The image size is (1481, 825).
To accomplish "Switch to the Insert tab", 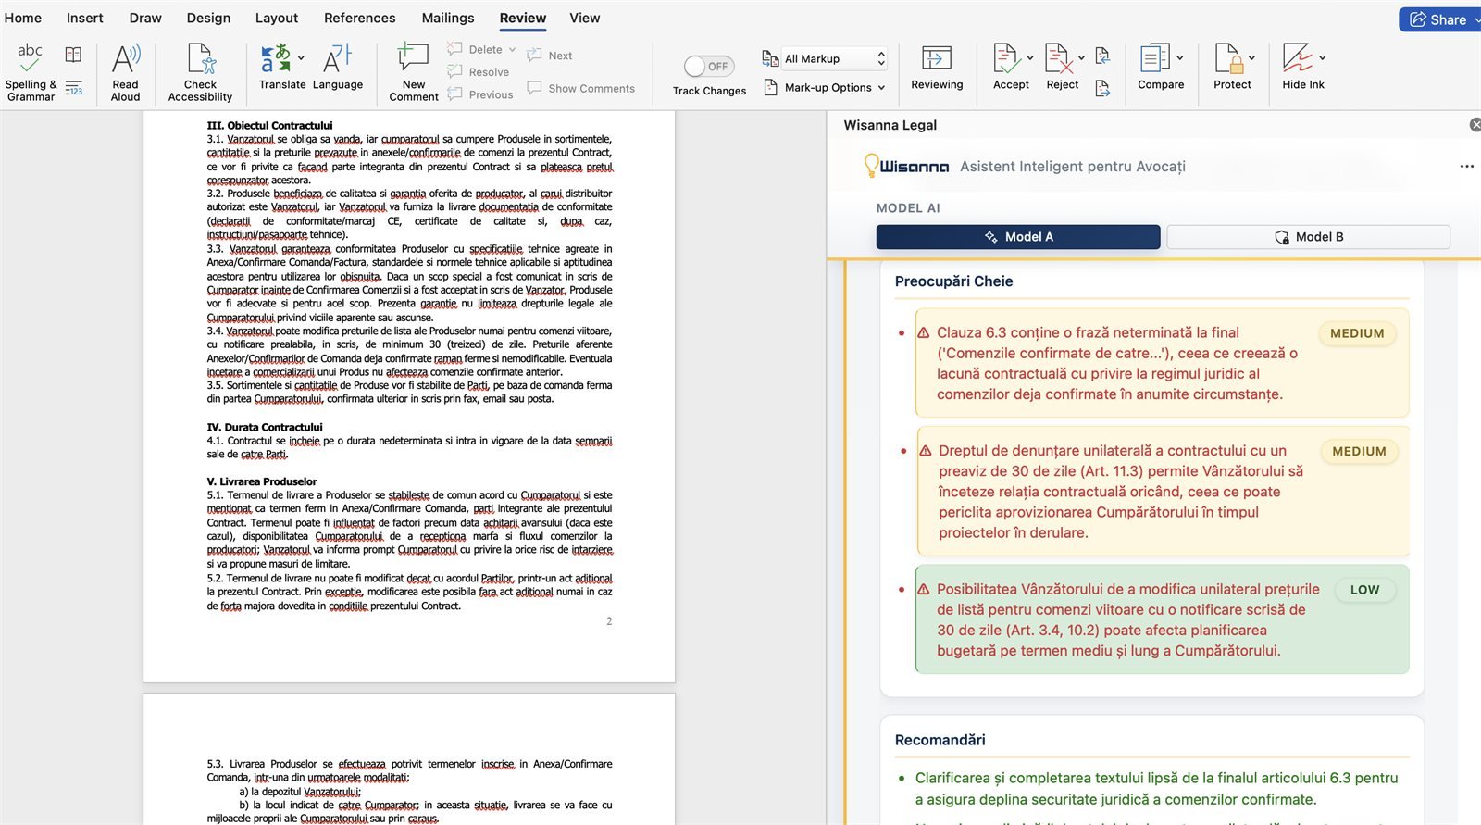I will point(85,18).
